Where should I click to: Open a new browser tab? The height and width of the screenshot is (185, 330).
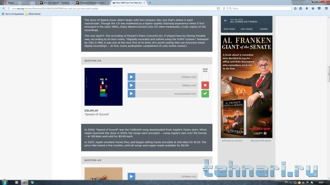click(x=150, y=3)
